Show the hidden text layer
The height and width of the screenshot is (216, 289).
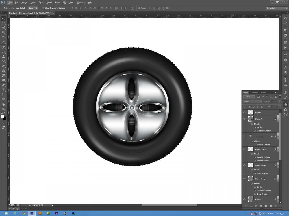click(244, 136)
